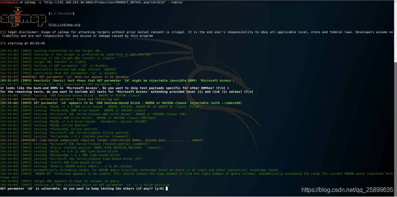This screenshot has height=197, width=397.
Task: Click the '[*] starting at 03:53:45' line
Action: pos(23,43)
